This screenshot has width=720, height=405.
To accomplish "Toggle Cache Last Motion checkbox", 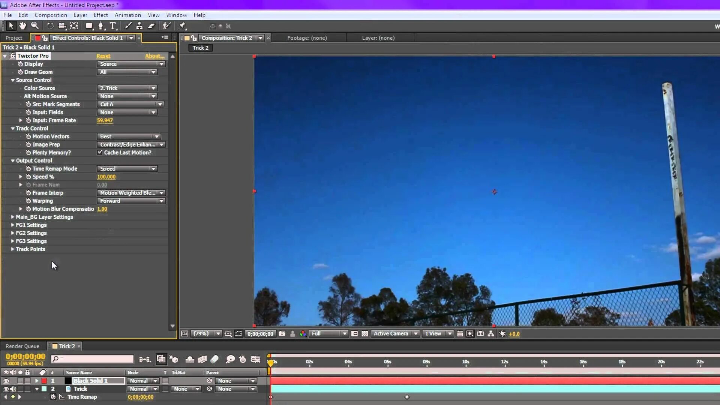I will (100, 153).
